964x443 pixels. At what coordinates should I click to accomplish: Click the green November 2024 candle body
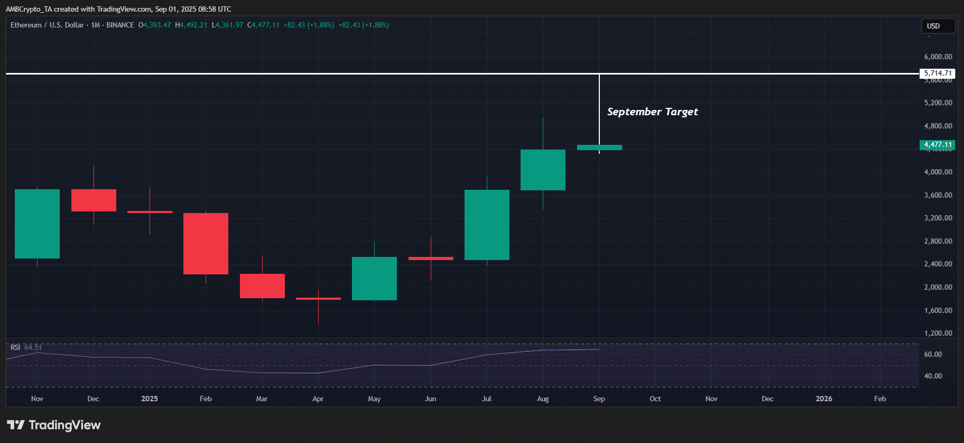click(x=37, y=224)
